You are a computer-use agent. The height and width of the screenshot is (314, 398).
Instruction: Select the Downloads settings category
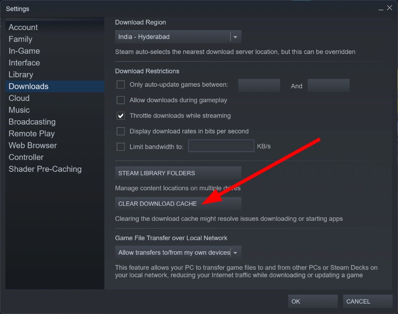coord(55,86)
